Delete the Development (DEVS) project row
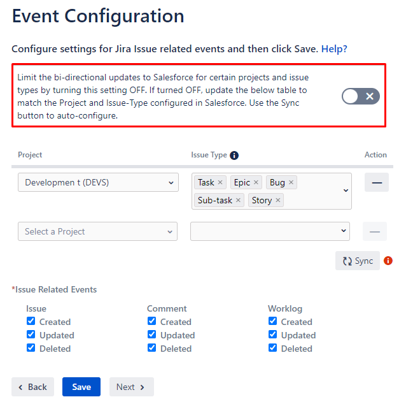The height and width of the screenshot is (404, 399). [x=377, y=182]
